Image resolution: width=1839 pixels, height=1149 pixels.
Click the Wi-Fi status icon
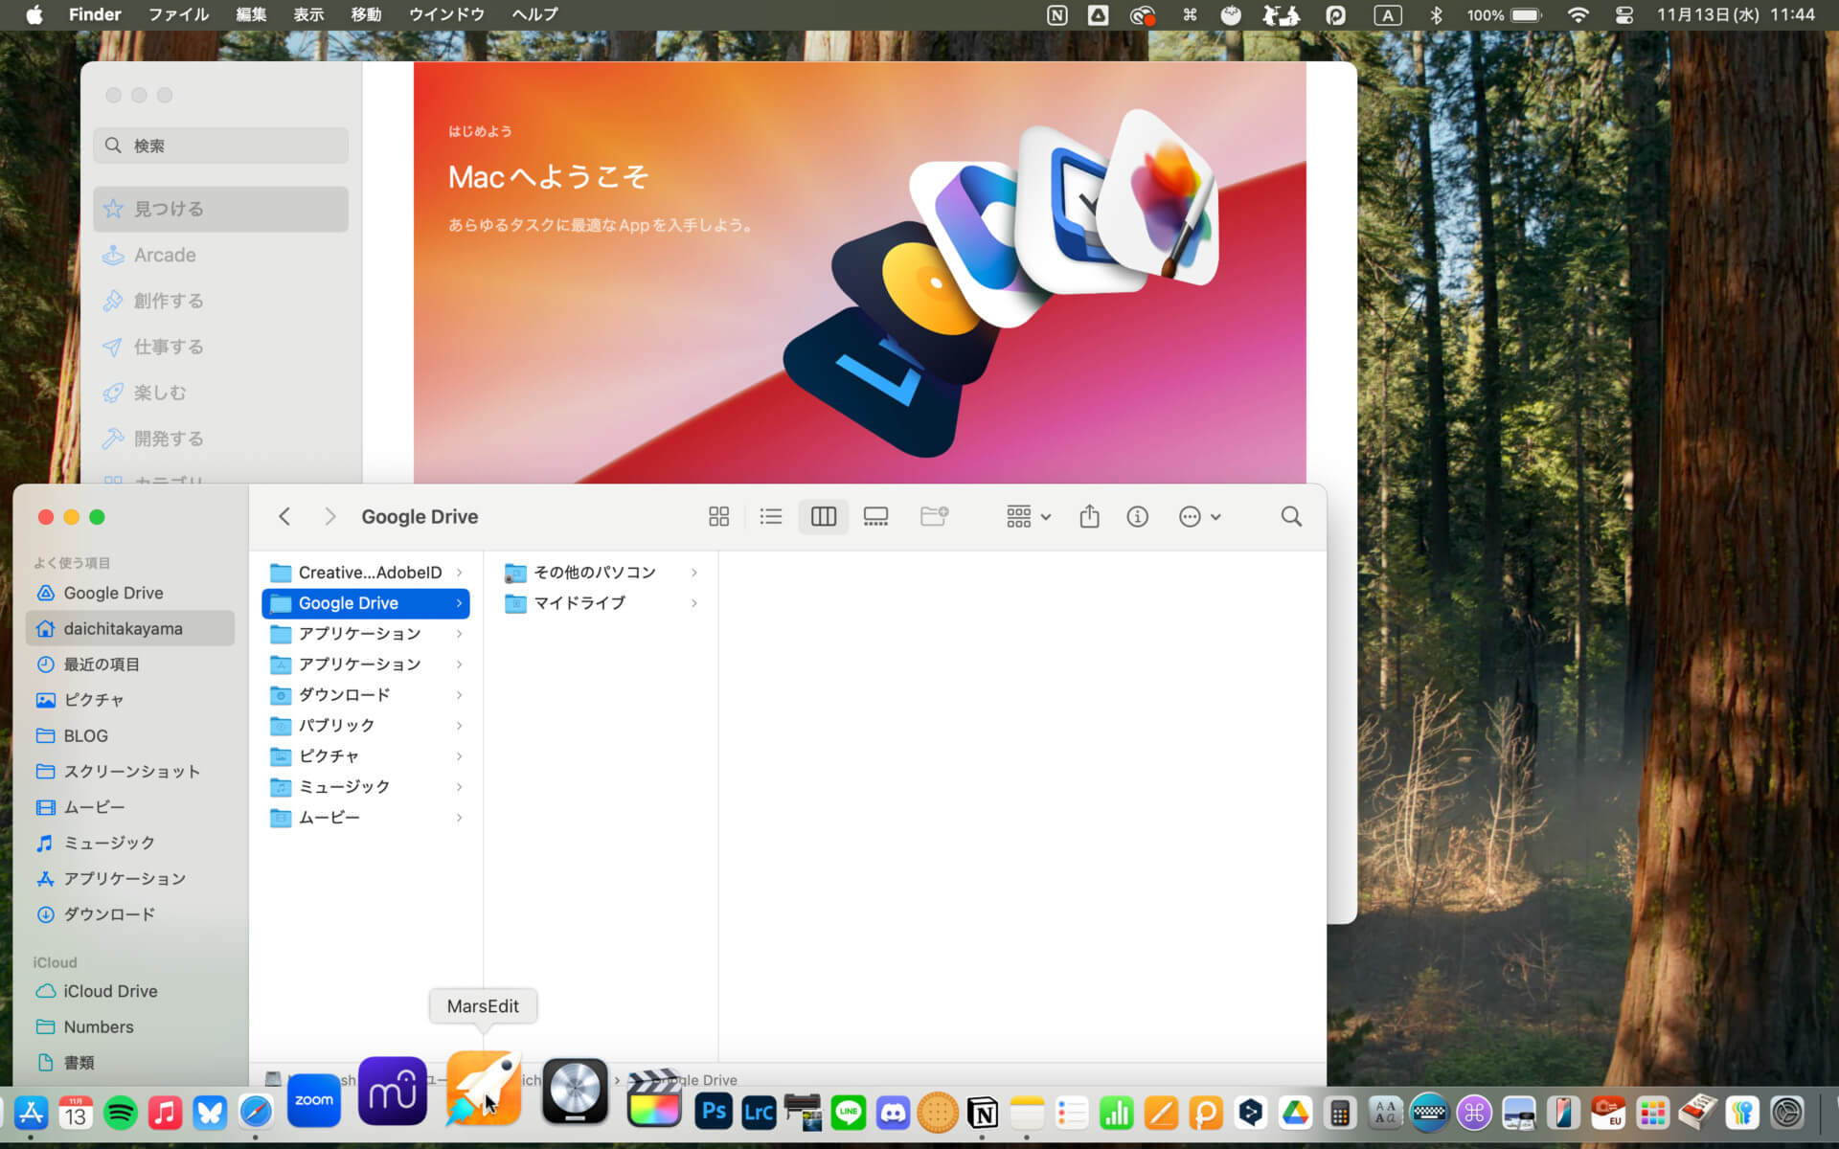[x=1578, y=14]
